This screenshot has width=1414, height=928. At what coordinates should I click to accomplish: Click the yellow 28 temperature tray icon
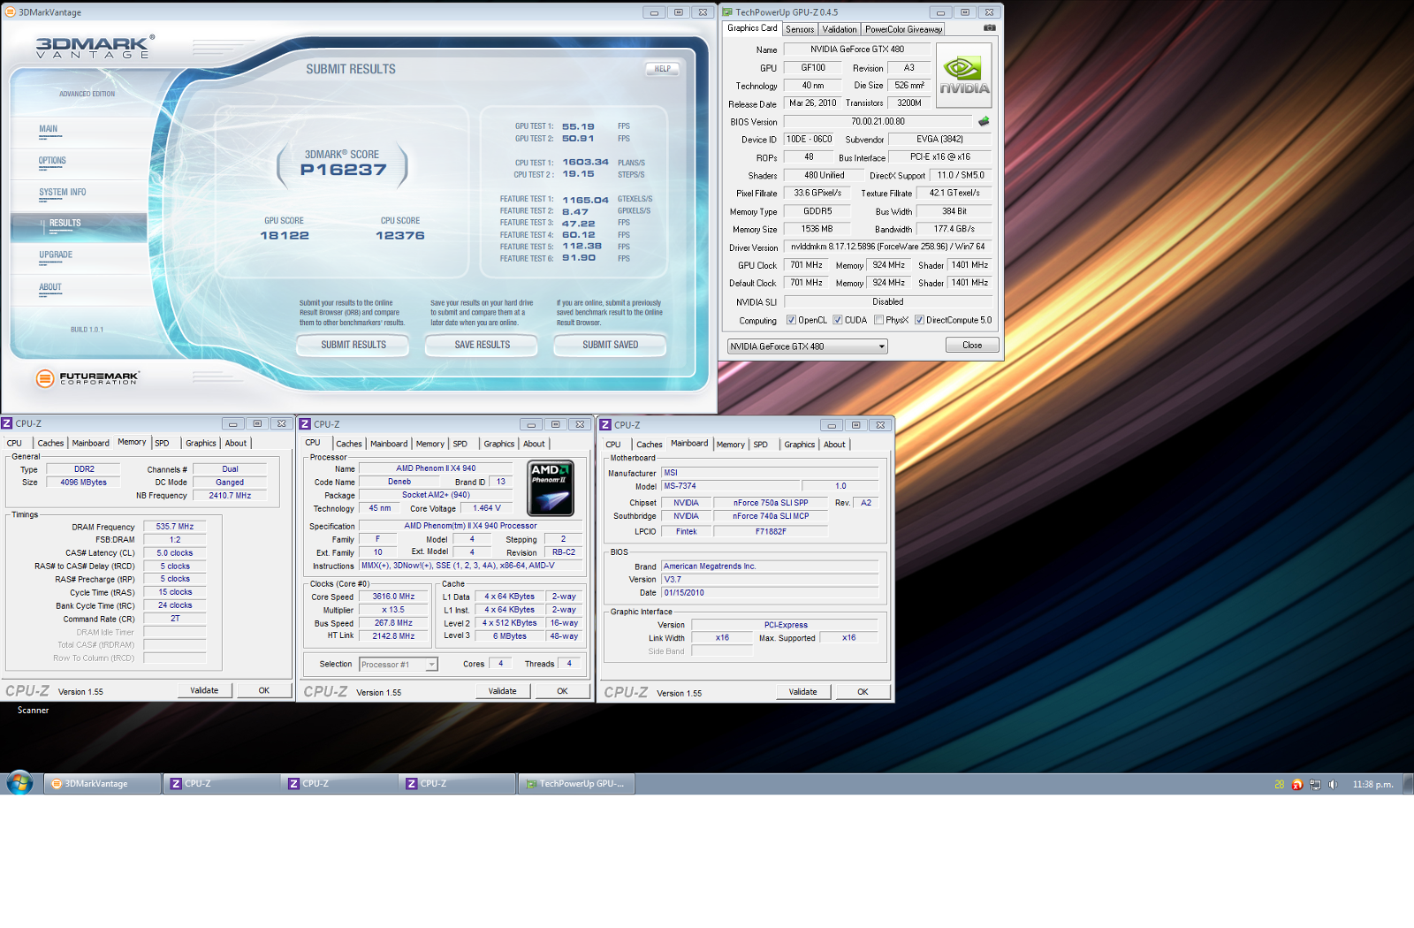click(1280, 784)
